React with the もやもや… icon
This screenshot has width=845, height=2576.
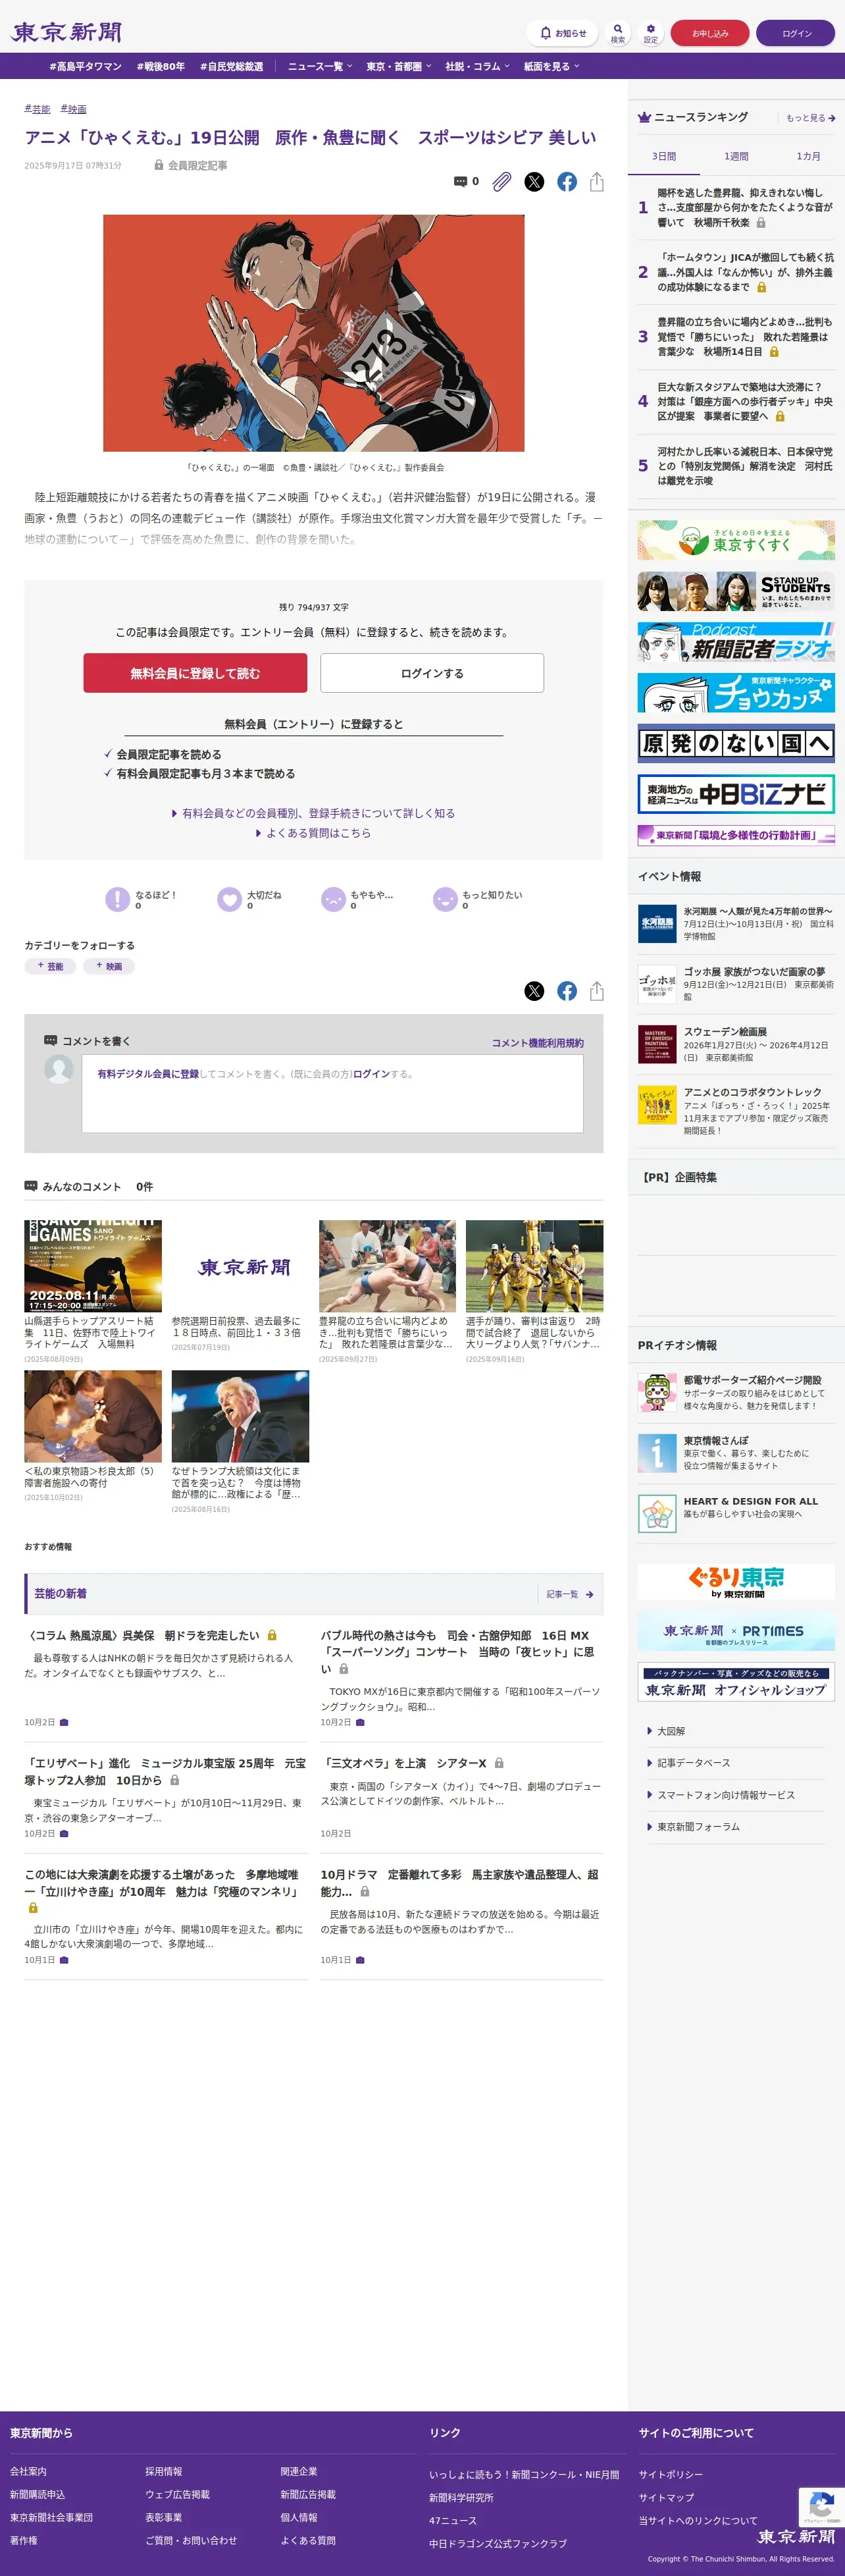333,899
